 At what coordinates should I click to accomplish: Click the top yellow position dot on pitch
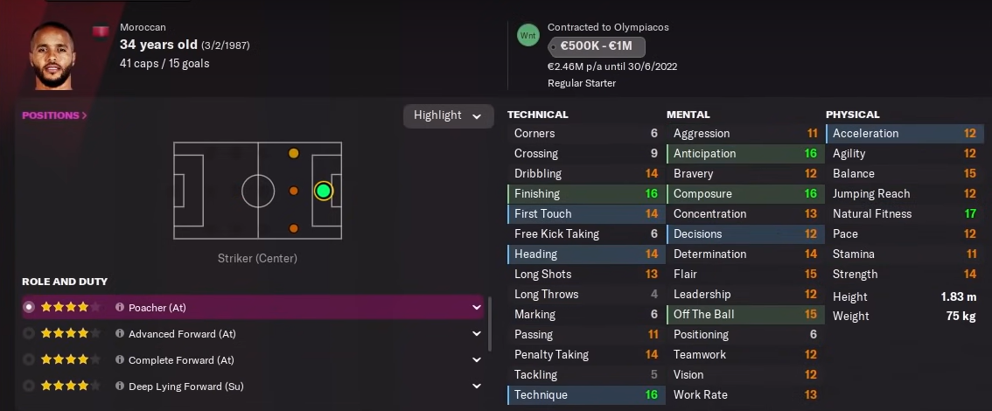[x=294, y=154]
